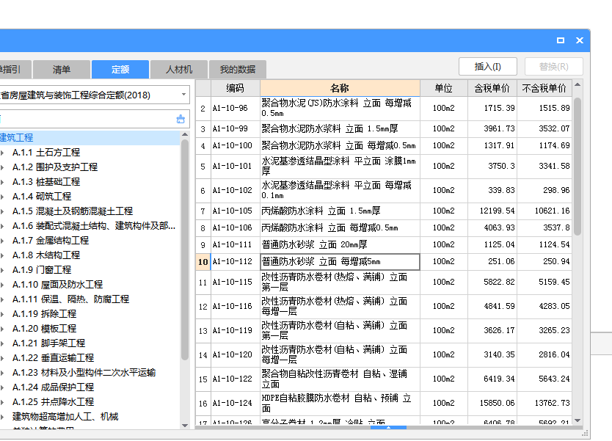Select code cell A1-10-115
The height and width of the screenshot is (441, 612).
(x=236, y=283)
